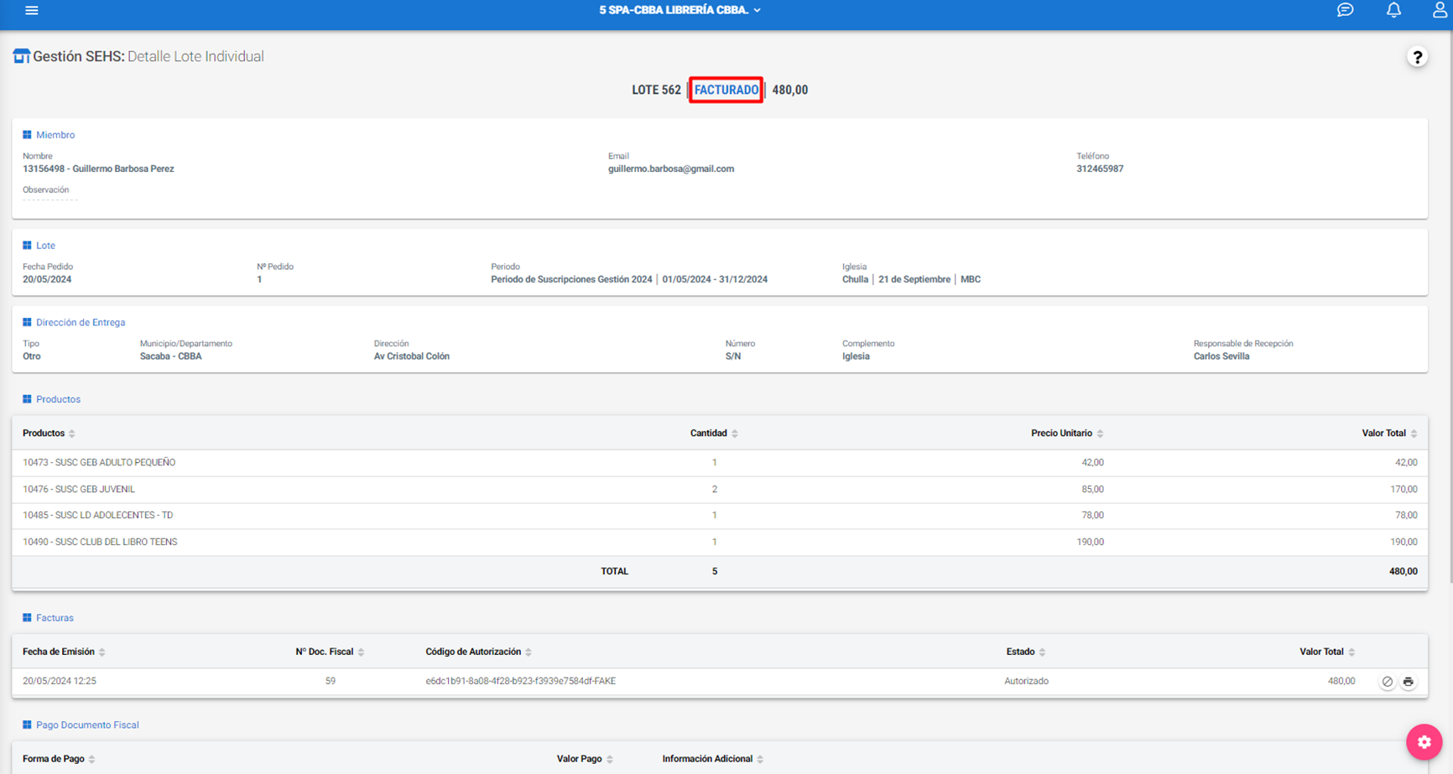Click the Dirección de Entrega grid icon
This screenshot has height=774, width=1453.
tap(27, 323)
